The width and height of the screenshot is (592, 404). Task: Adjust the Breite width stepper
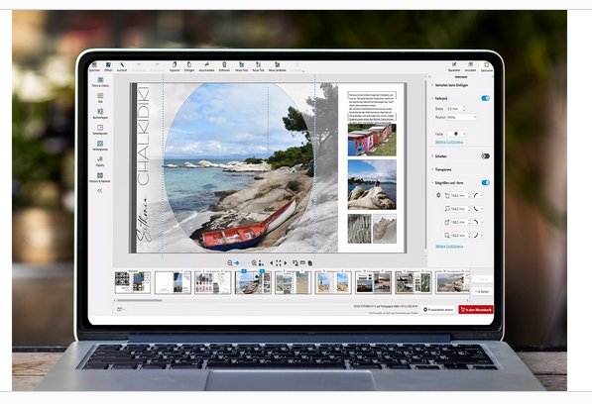coord(464,109)
